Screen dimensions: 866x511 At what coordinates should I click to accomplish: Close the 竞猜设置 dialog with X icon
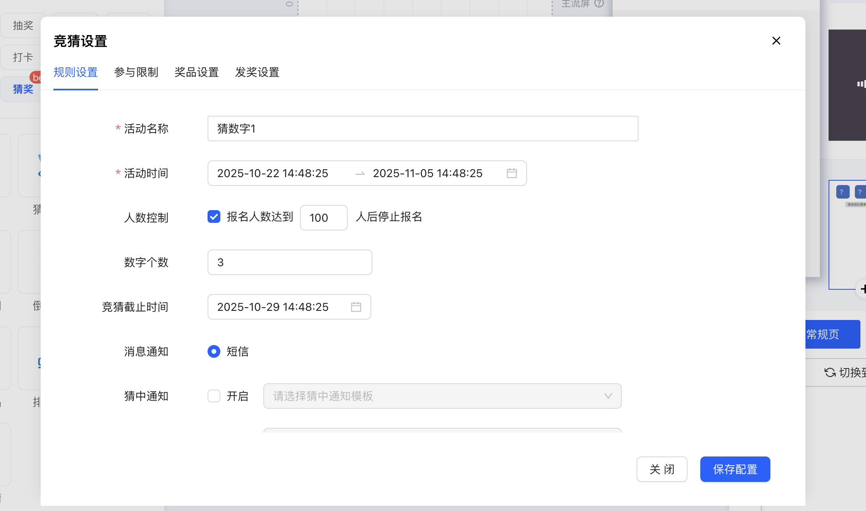pos(776,41)
